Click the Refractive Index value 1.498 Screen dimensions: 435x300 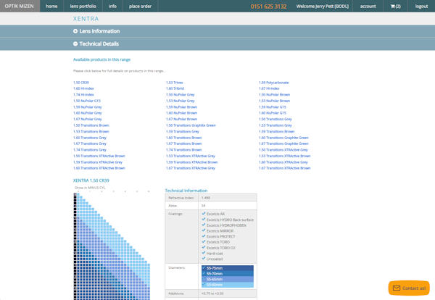coord(206,198)
